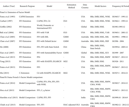The height and width of the screenshot is (107, 129).
Task: Click 'M1962:1 - 1993:12' period cell
Action: tap(120, 21)
